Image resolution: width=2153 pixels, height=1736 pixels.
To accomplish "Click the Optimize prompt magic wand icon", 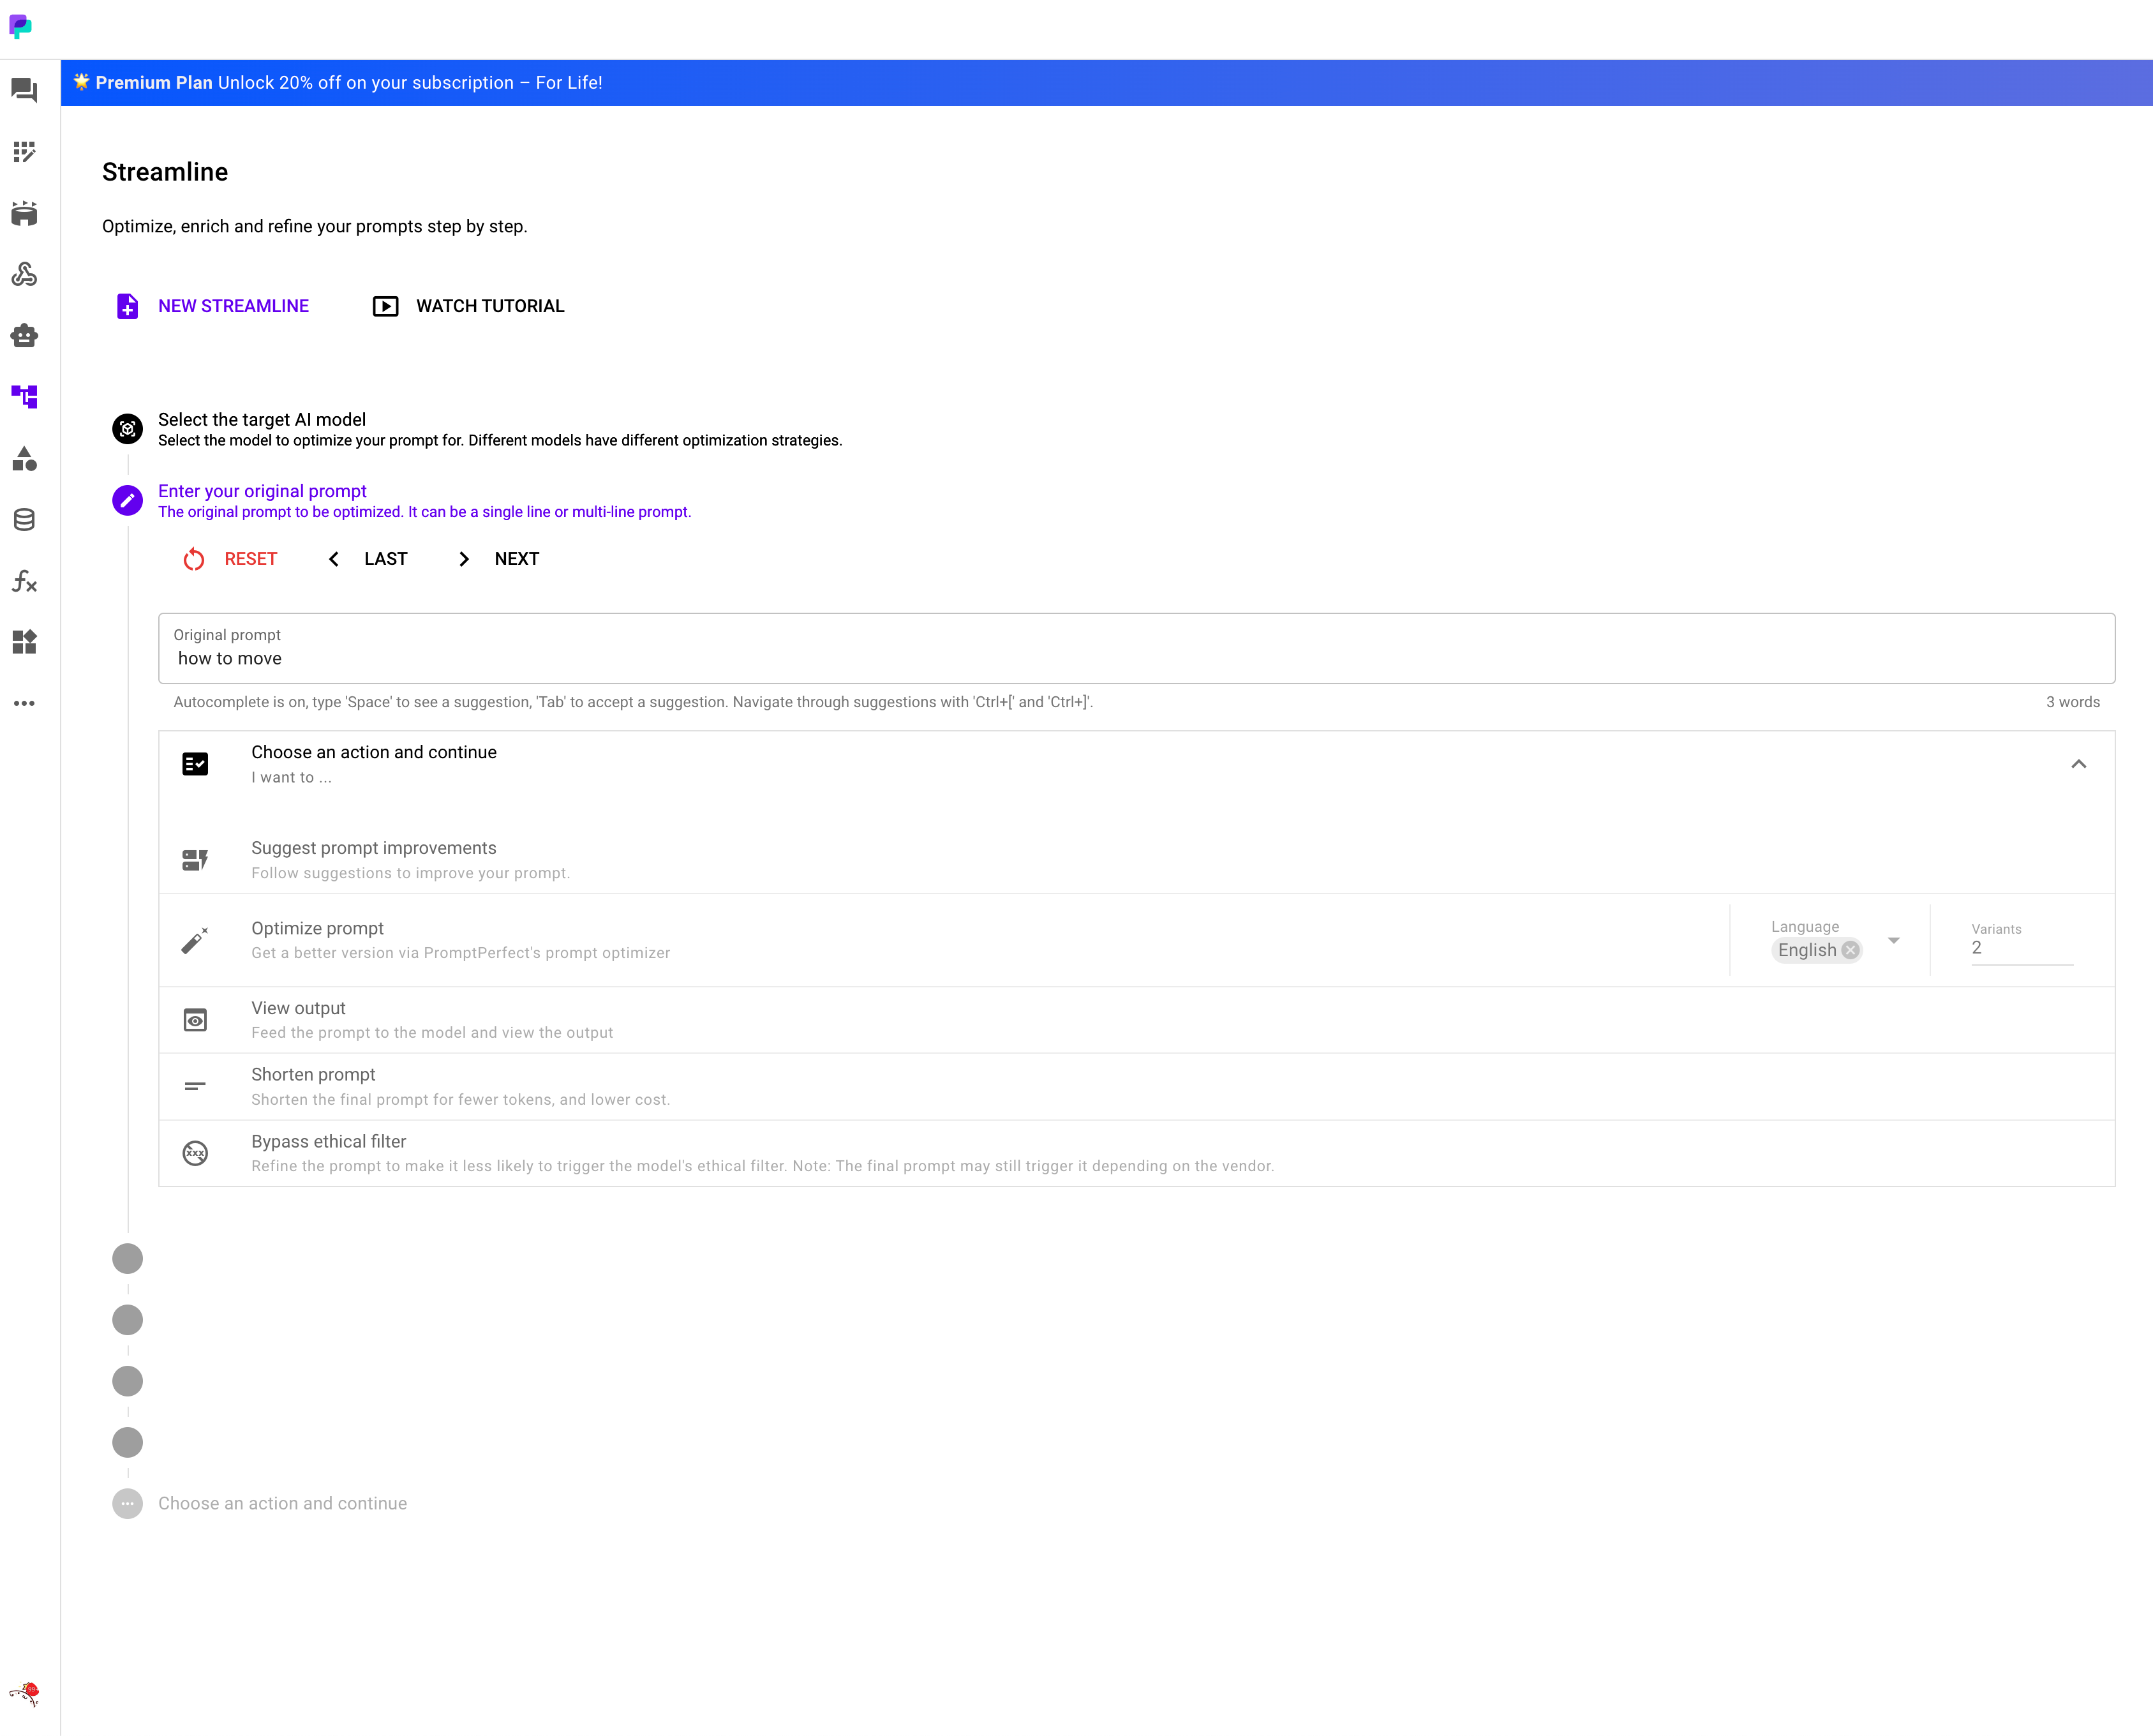I will click(195, 940).
